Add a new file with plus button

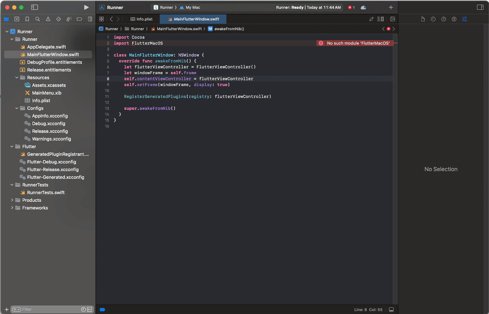pos(6,310)
